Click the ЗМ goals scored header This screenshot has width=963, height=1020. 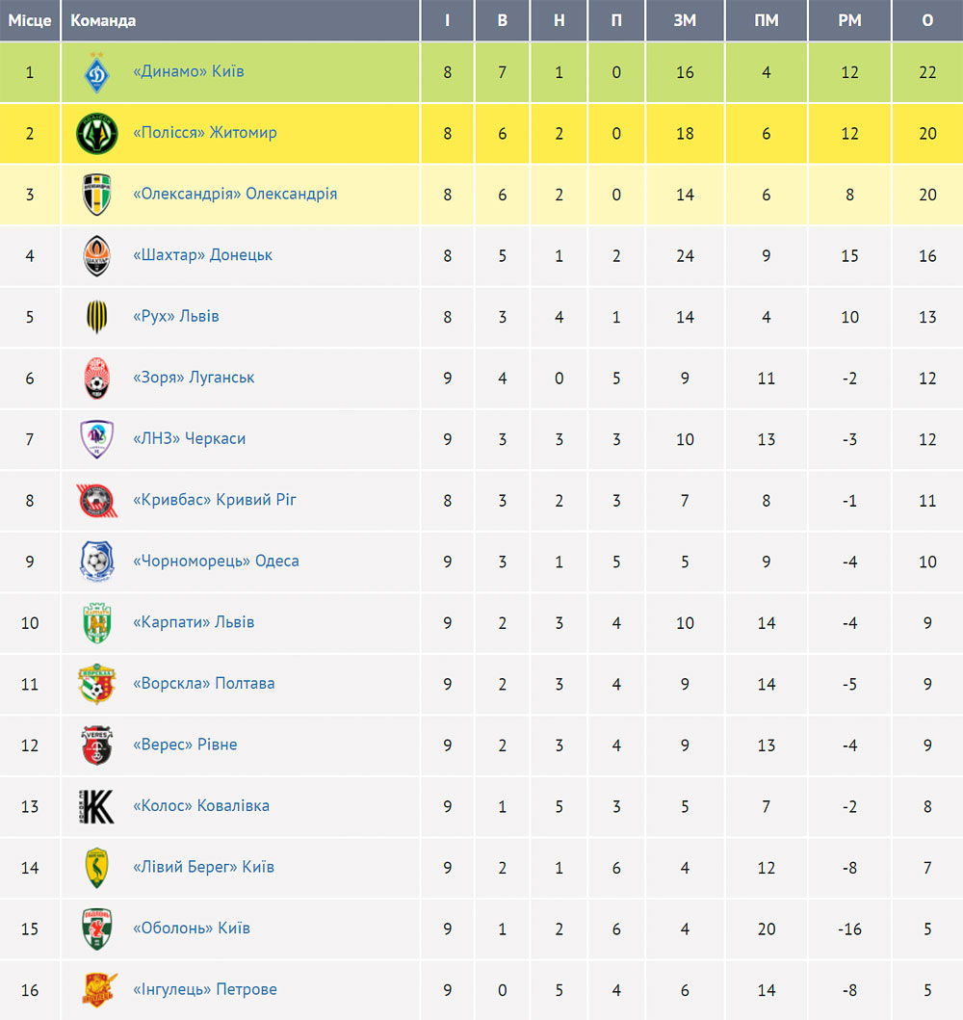click(x=685, y=20)
